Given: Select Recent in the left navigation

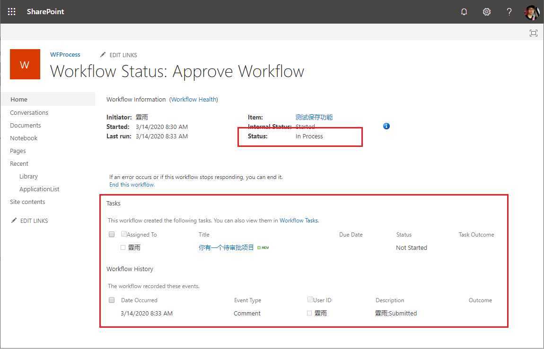Looking at the screenshot, I should pos(19,163).
